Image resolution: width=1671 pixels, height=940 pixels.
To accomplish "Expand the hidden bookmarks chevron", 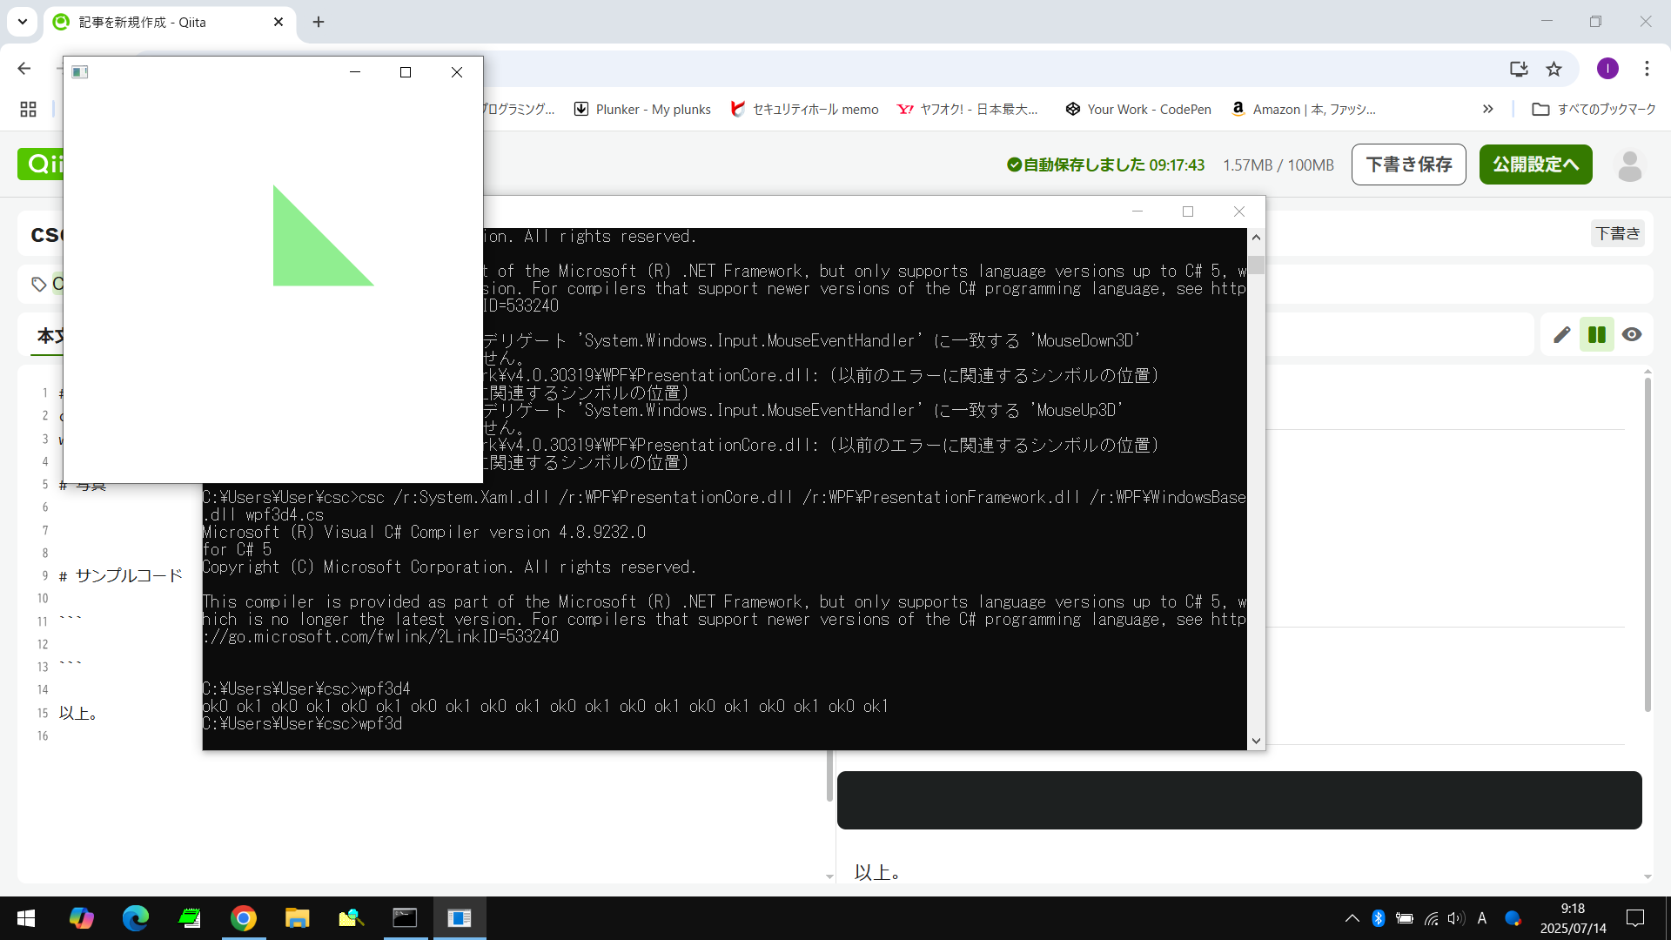I will 1487,109.
